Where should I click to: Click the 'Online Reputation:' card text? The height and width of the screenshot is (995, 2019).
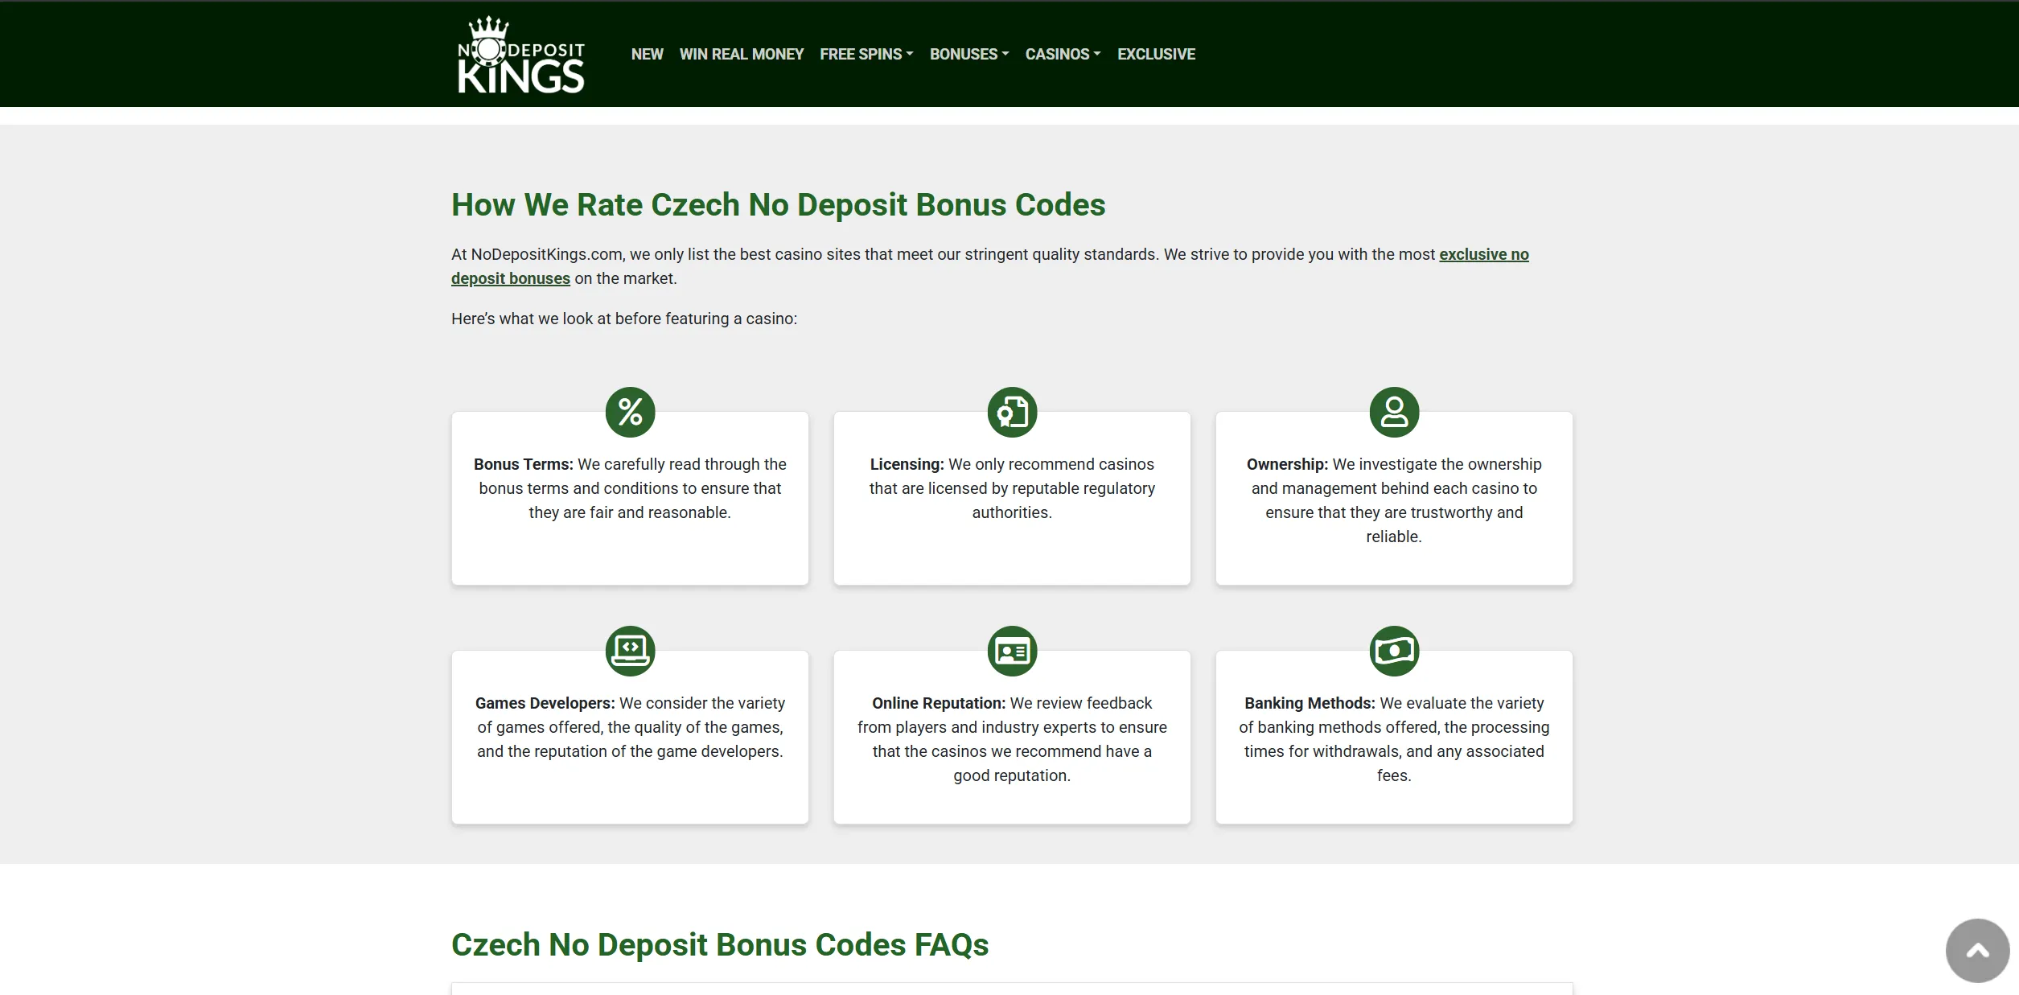[1012, 739]
